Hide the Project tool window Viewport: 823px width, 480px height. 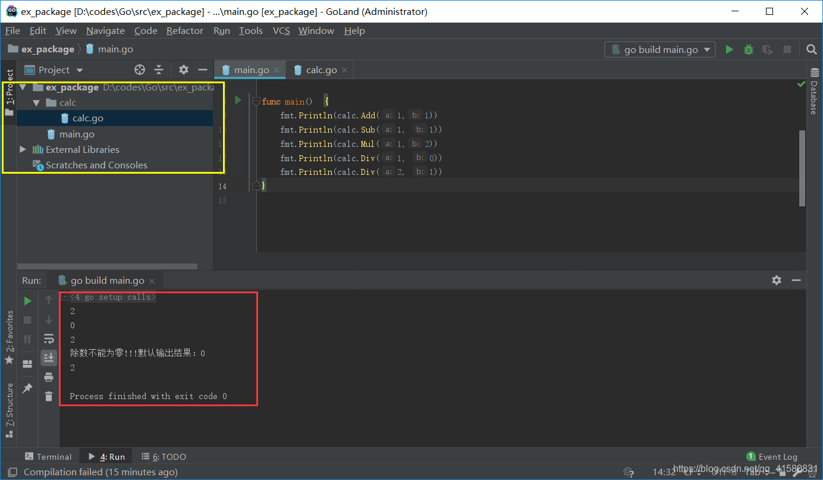(203, 70)
